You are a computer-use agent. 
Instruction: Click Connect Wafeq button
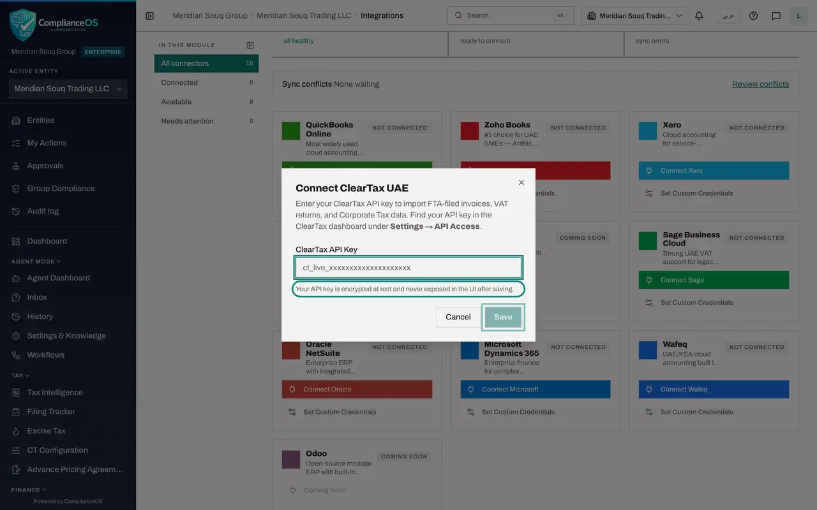[714, 390]
